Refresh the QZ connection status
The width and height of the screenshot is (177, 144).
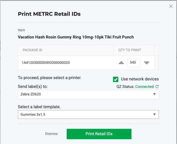[157, 87]
